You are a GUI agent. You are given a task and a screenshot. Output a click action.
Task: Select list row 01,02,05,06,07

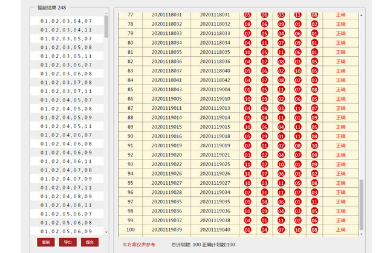tap(67, 214)
